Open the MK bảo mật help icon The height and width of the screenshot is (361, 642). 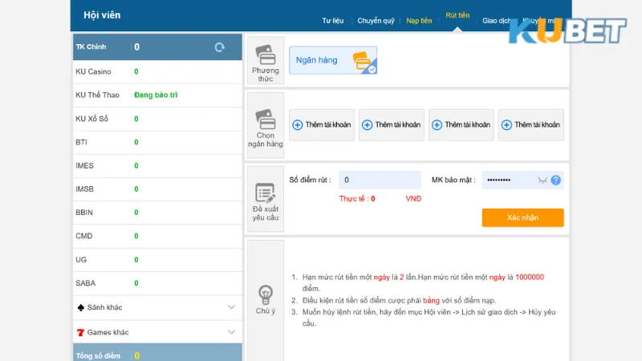coord(555,180)
